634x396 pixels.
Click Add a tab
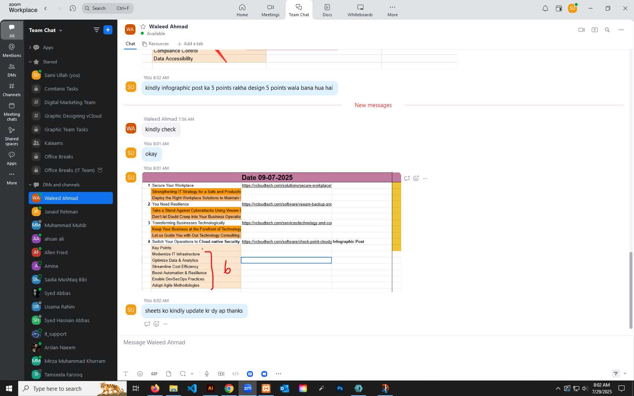pyautogui.click(x=190, y=44)
